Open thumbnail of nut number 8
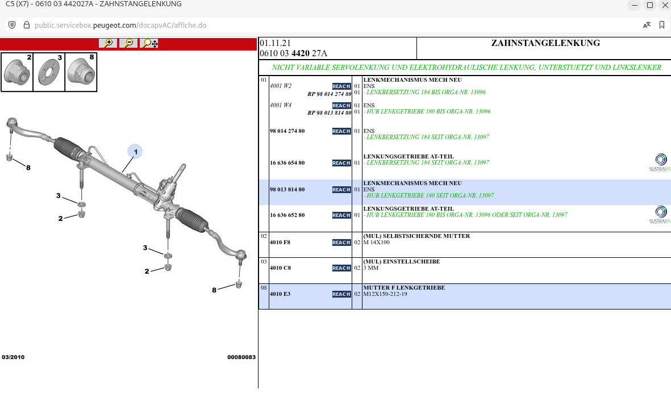The width and height of the screenshot is (671, 393). pos(81,72)
